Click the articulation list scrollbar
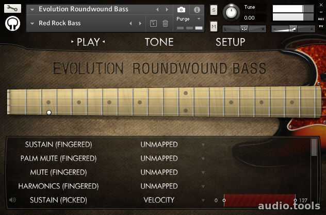The width and height of the screenshot is (326, 215). [314, 148]
